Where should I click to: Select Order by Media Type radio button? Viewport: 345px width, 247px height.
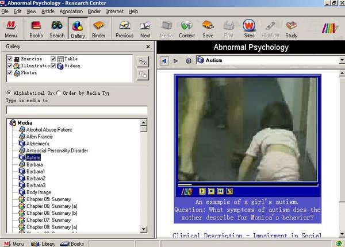pos(59,93)
